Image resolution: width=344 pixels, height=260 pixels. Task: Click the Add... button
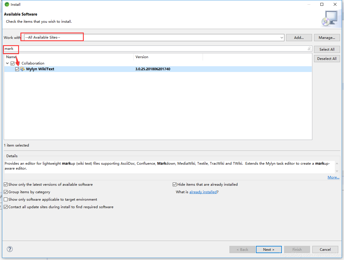(299, 37)
